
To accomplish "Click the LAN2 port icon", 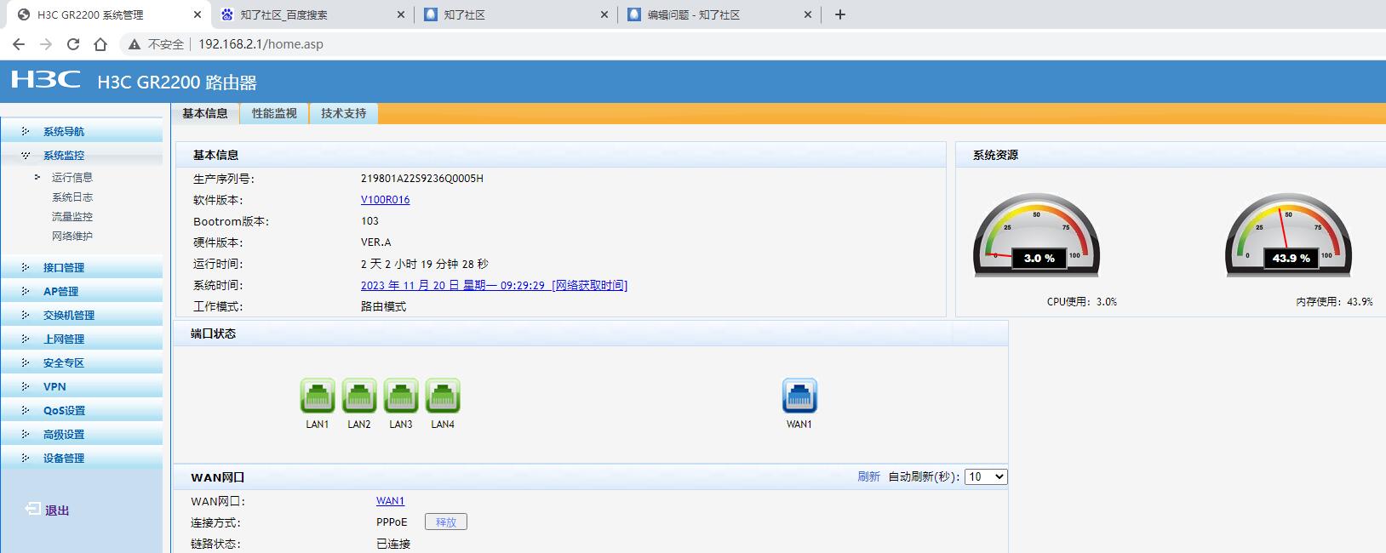I will [359, 396].
